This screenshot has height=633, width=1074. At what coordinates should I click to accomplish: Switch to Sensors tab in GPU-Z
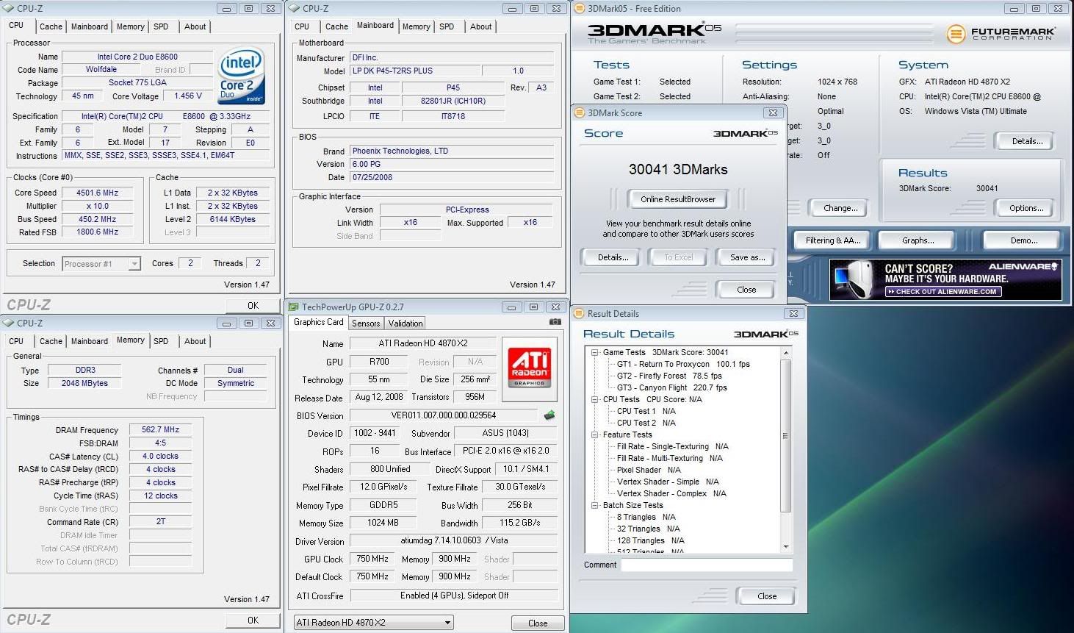click(x=366, y=323)
